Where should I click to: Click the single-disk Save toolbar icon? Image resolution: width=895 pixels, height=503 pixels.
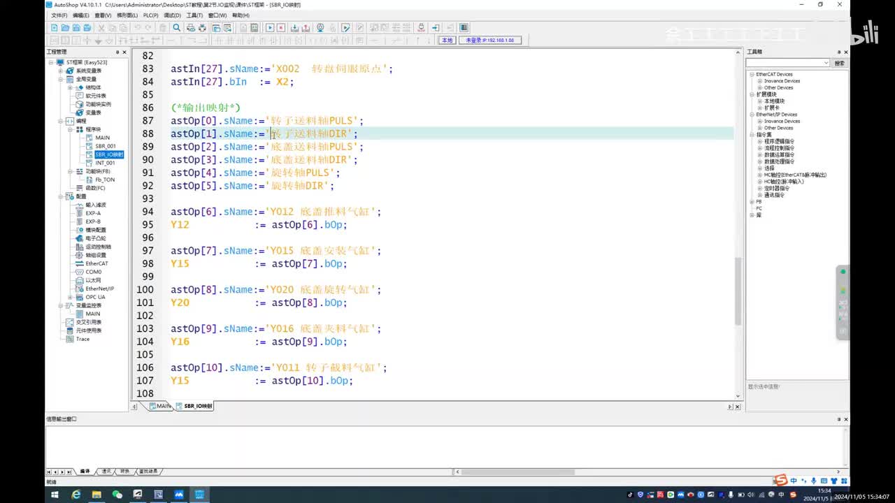point(76,28)
